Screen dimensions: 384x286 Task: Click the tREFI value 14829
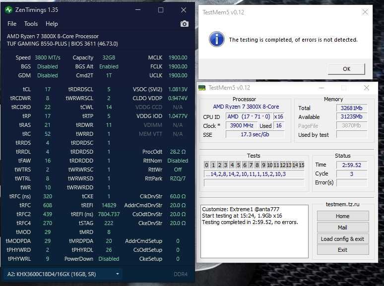pos(109,205)
